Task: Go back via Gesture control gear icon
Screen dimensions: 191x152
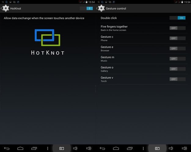Action: 101,9
